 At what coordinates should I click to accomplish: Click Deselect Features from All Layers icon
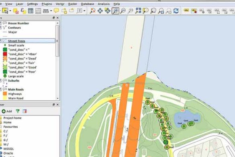point(16,11)
